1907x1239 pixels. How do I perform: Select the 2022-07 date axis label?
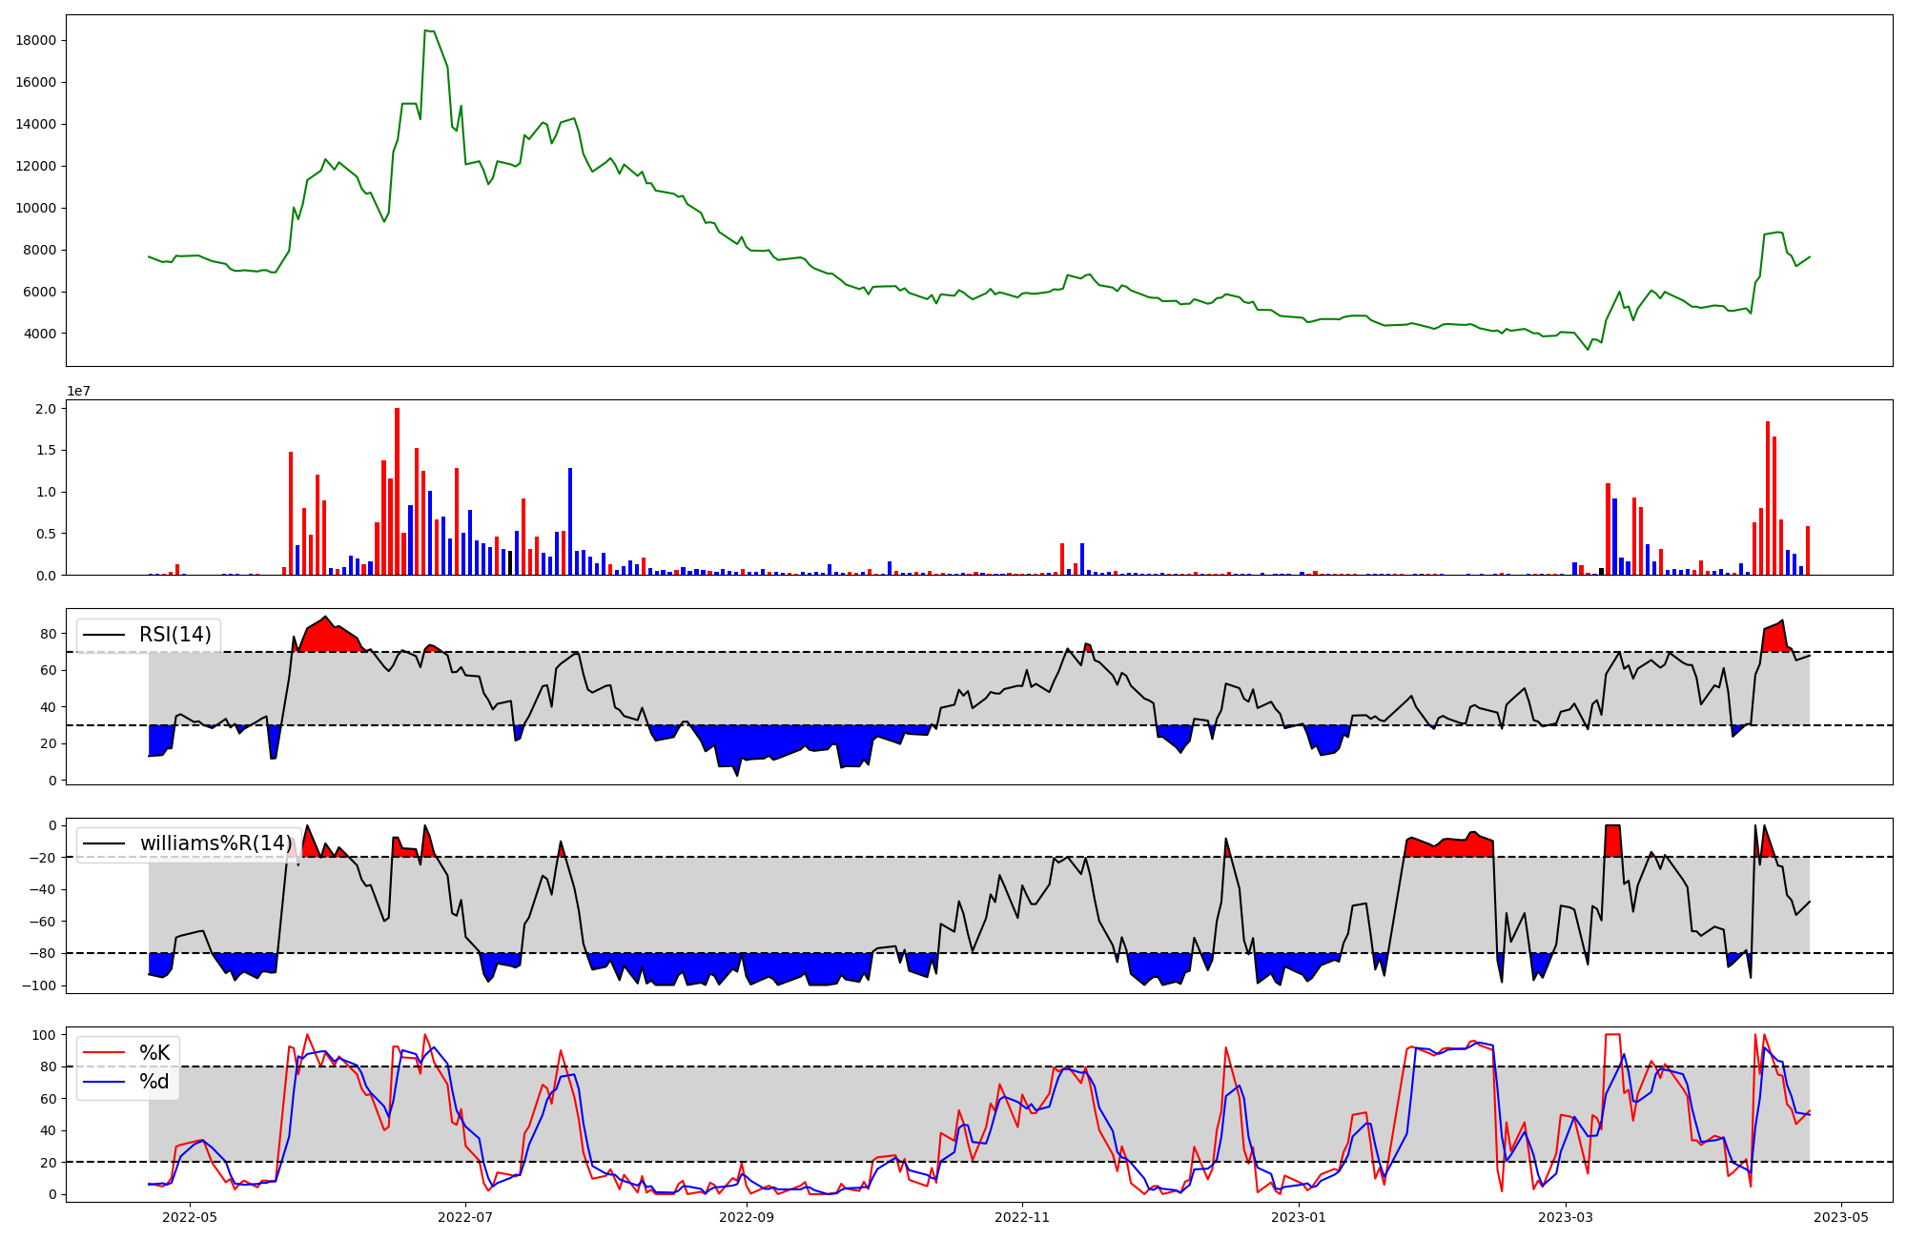(465, 1217)
